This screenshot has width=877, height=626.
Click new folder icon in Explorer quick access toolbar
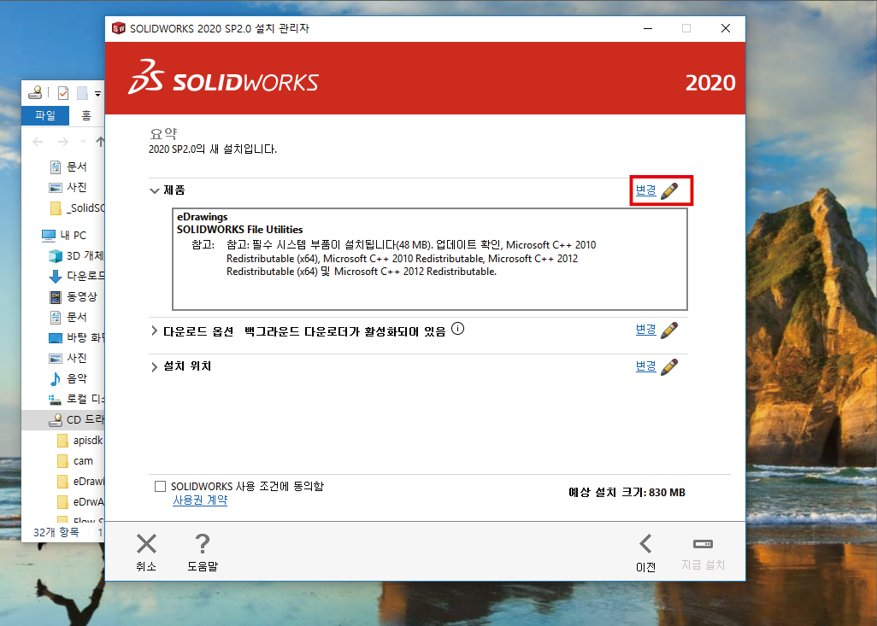click(82, 93)
